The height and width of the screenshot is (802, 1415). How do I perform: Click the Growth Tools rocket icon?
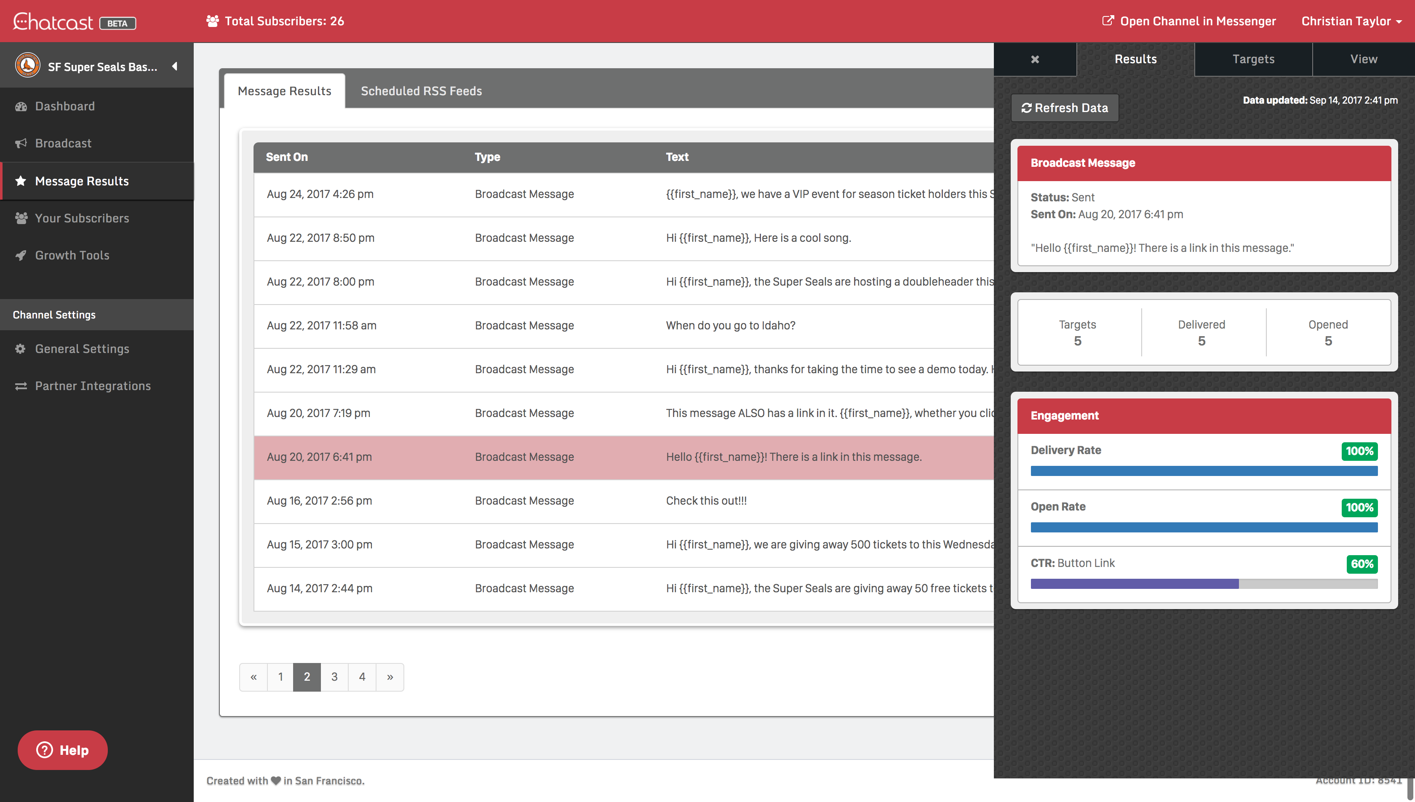tap(21, 255)
